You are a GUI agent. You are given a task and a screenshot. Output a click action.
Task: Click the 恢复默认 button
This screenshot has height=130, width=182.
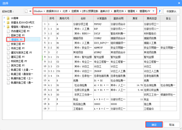point(171,11)
